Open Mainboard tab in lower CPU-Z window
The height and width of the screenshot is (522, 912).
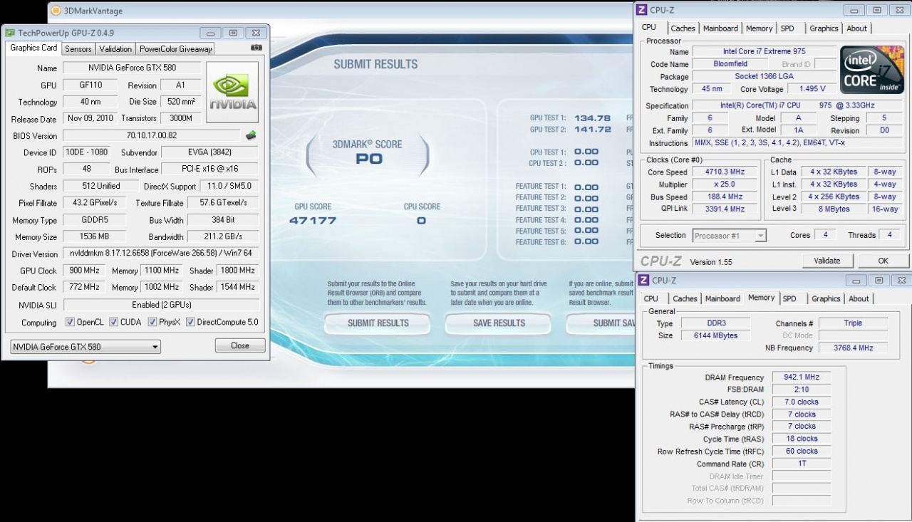pos(722,299)
